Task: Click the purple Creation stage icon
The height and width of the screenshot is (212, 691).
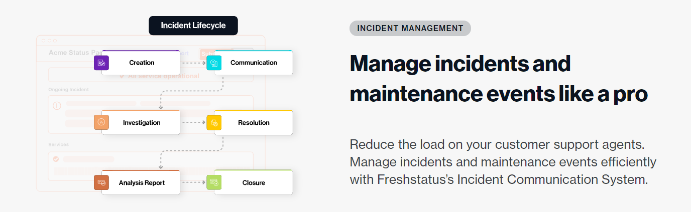Action: coord(101,63)
